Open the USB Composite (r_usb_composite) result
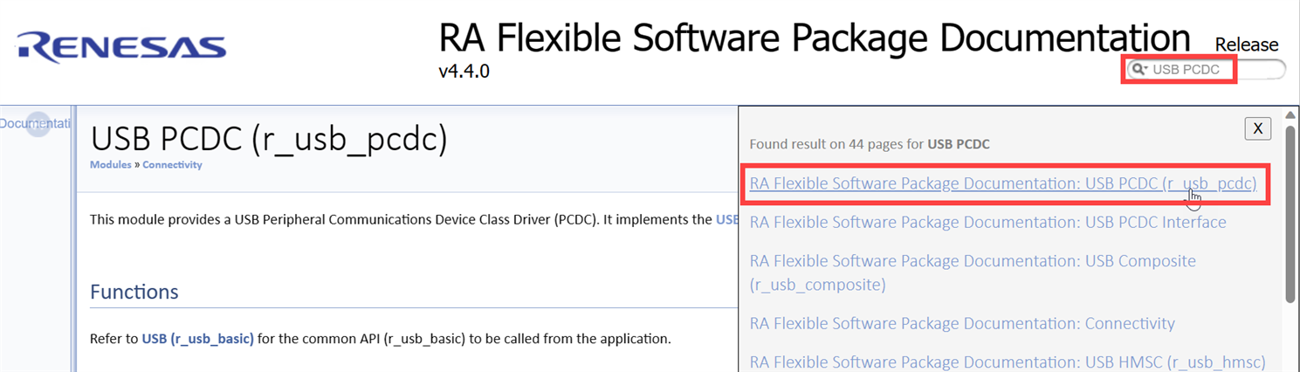Image resolution: width=1300 pixels, height=372 pixels. 973,272
